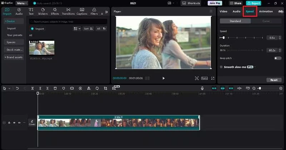Open the Filters tab
The width and height of the screenshot is (286, 150).
pyautogui.click(x=94, y=11)
